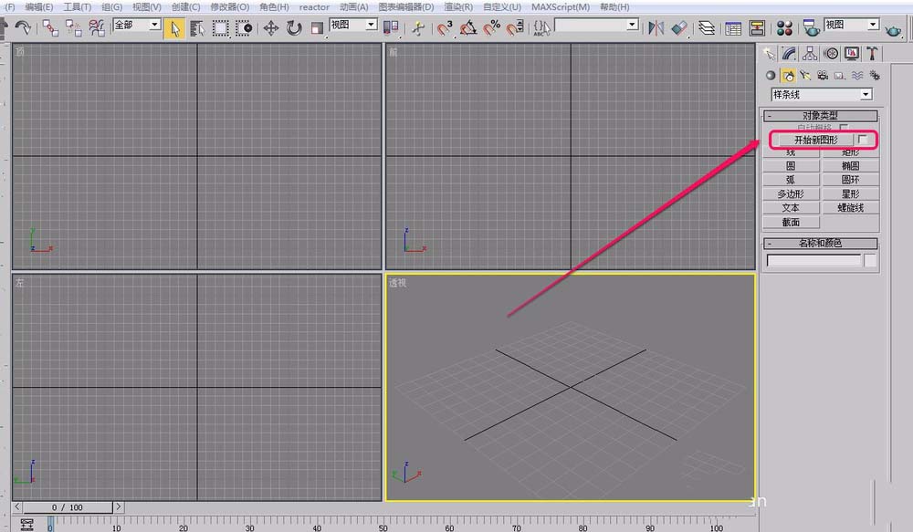Click the Mirror tool icon
The image size is (913, 532).
[x=656, y=28]
